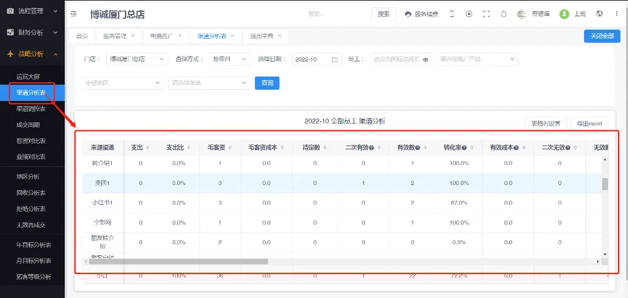This screenshot has height=298, width=628.
Task: Open the 全部地区 region dropdown
Action: [122, 83]
